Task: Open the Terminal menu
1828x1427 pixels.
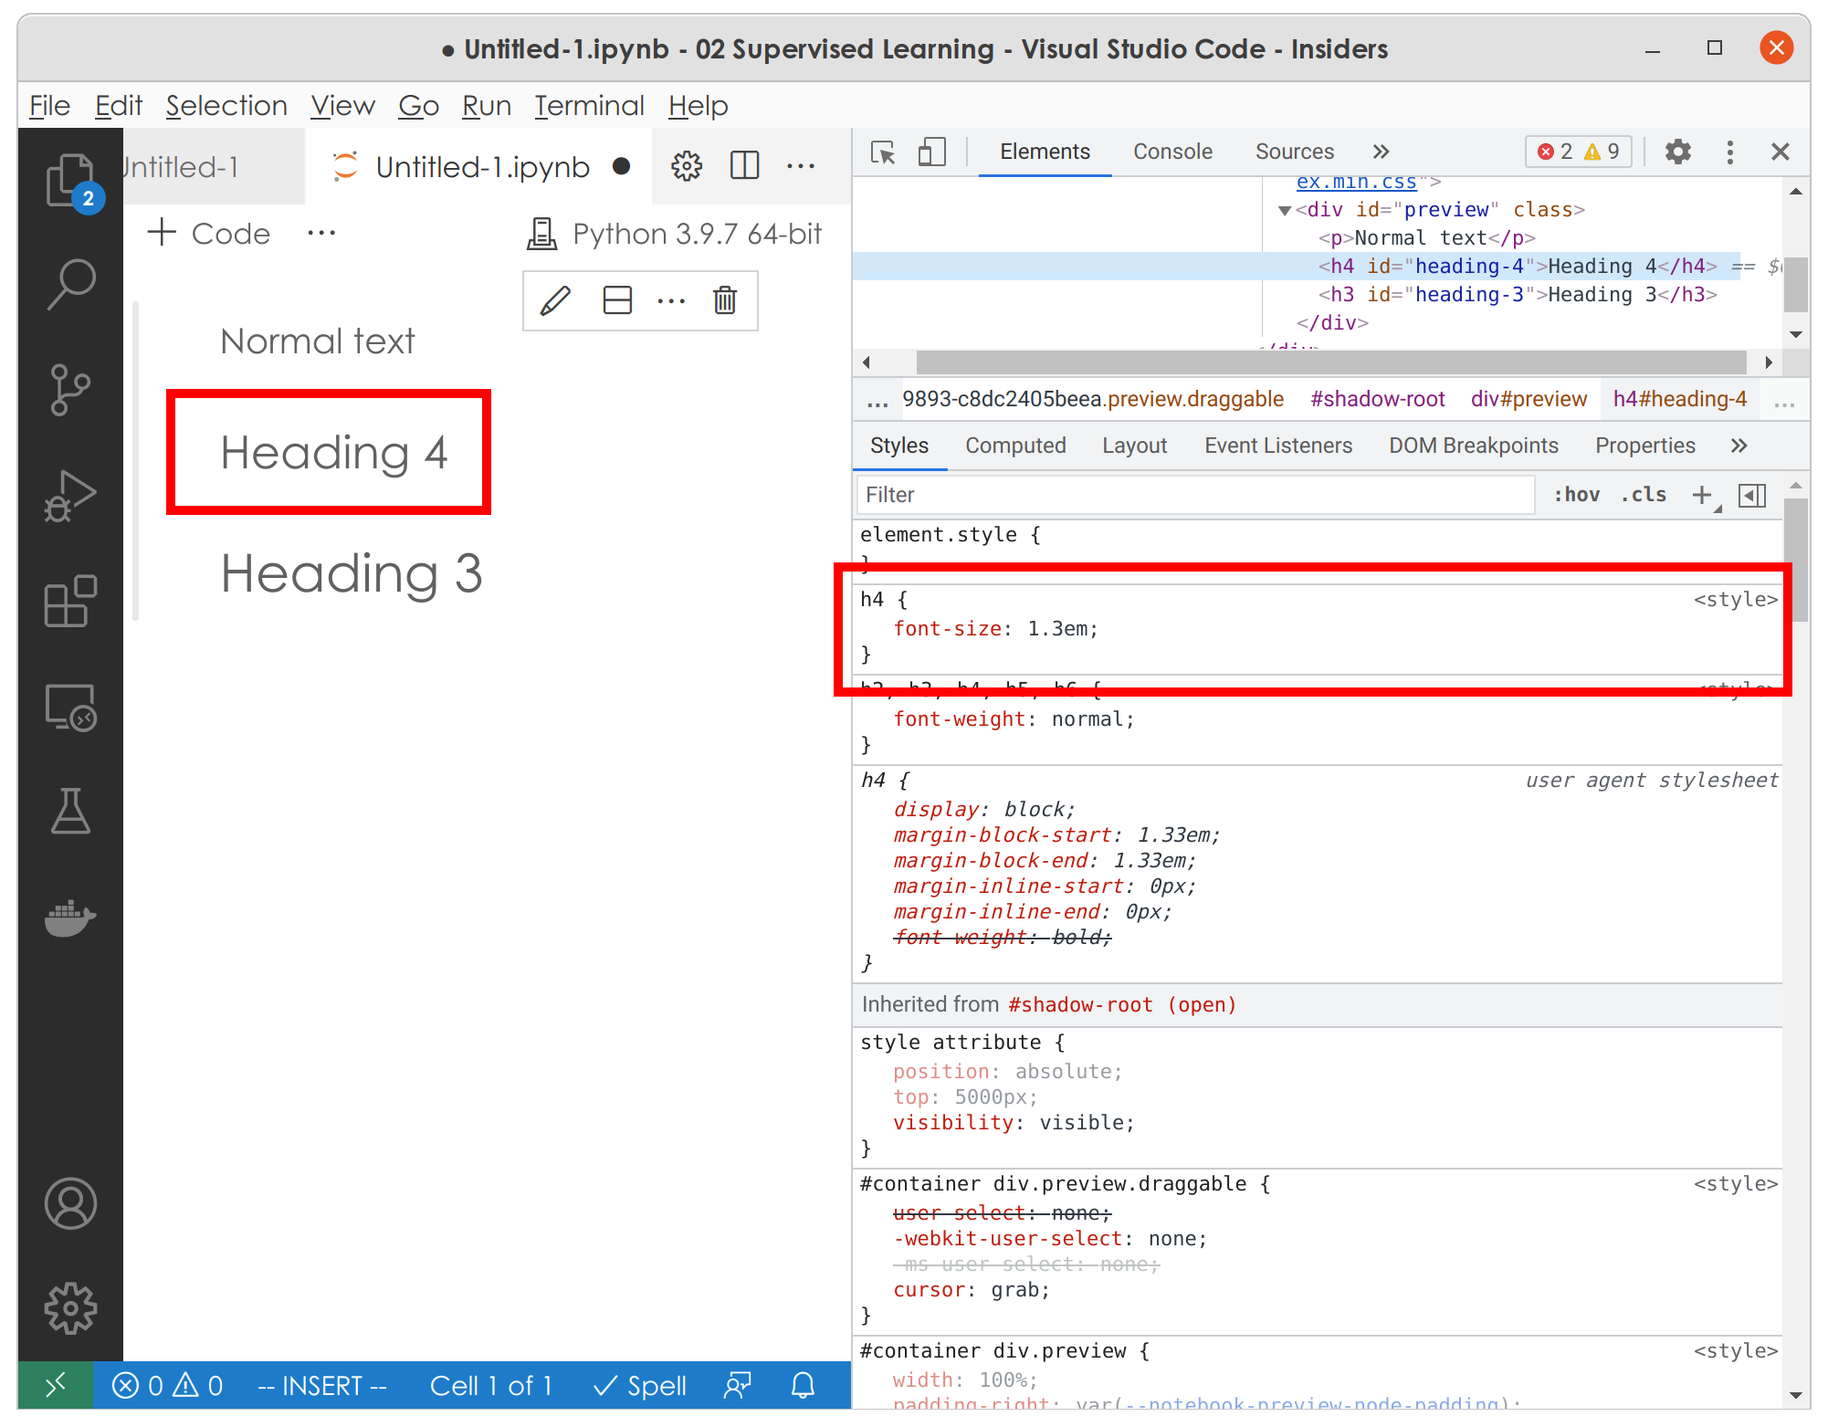Action: [x=589, y=106]
